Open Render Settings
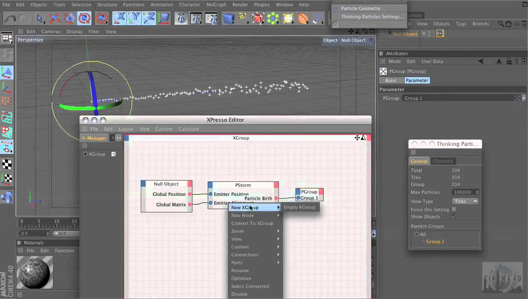This screenshot has height=299, width=528. click(x=211, y=18)
